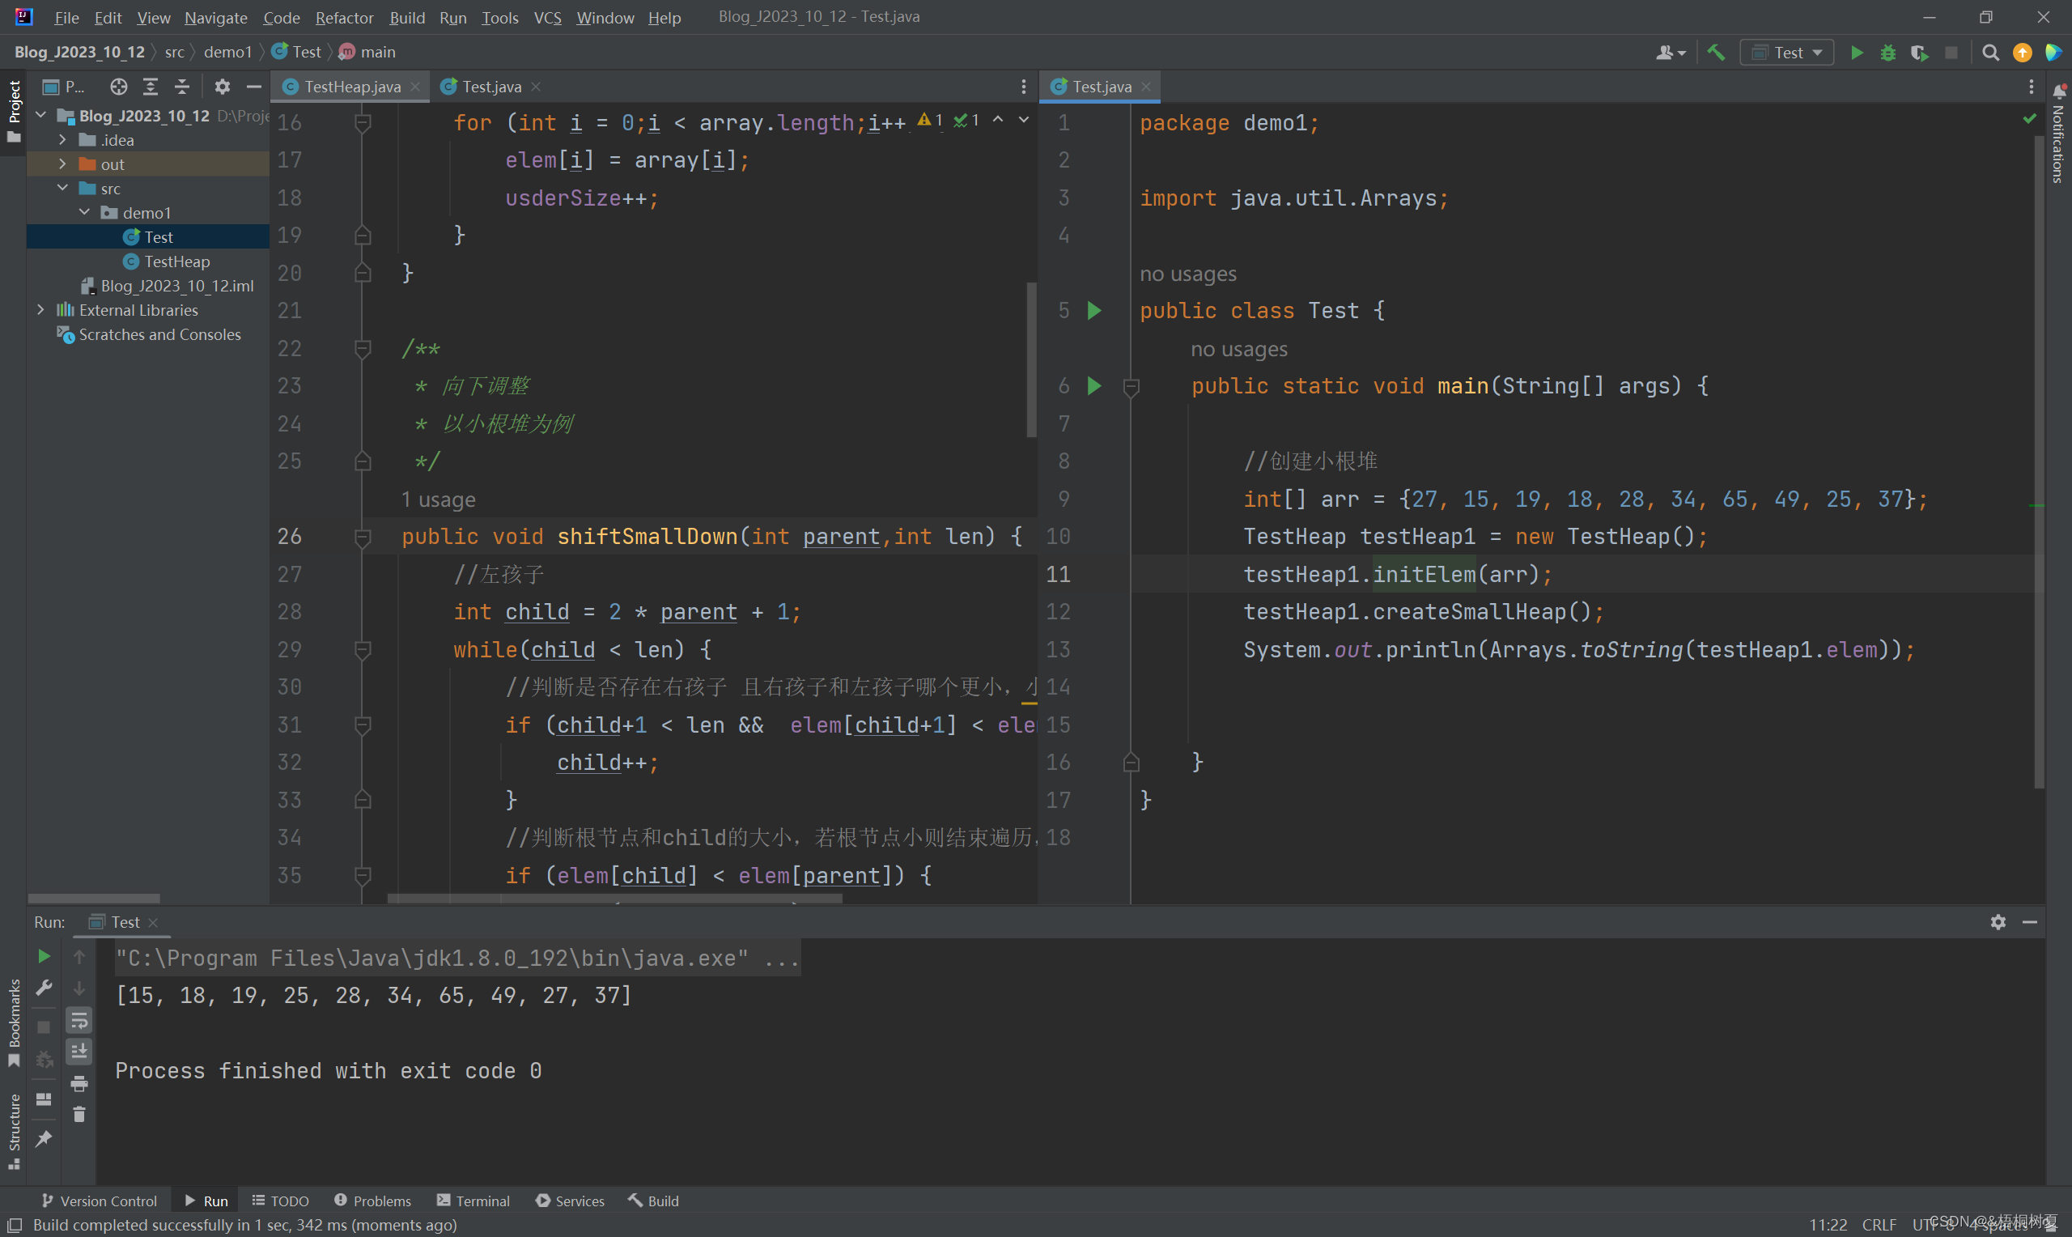Image resolution: width=2072 pixels, height=1237 pixels.
Task: Toggle scroll to end in console
Action: 79,1052
